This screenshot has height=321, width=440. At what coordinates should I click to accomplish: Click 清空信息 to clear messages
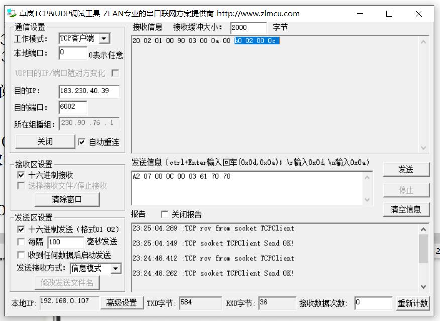(407, 209)
